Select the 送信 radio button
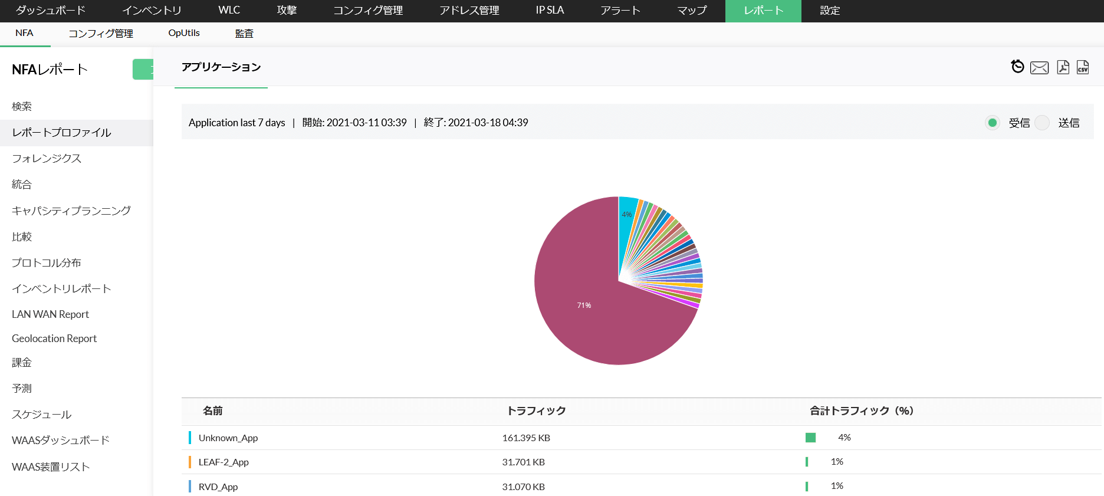 pyautogui.click(x=1043, y=123)
